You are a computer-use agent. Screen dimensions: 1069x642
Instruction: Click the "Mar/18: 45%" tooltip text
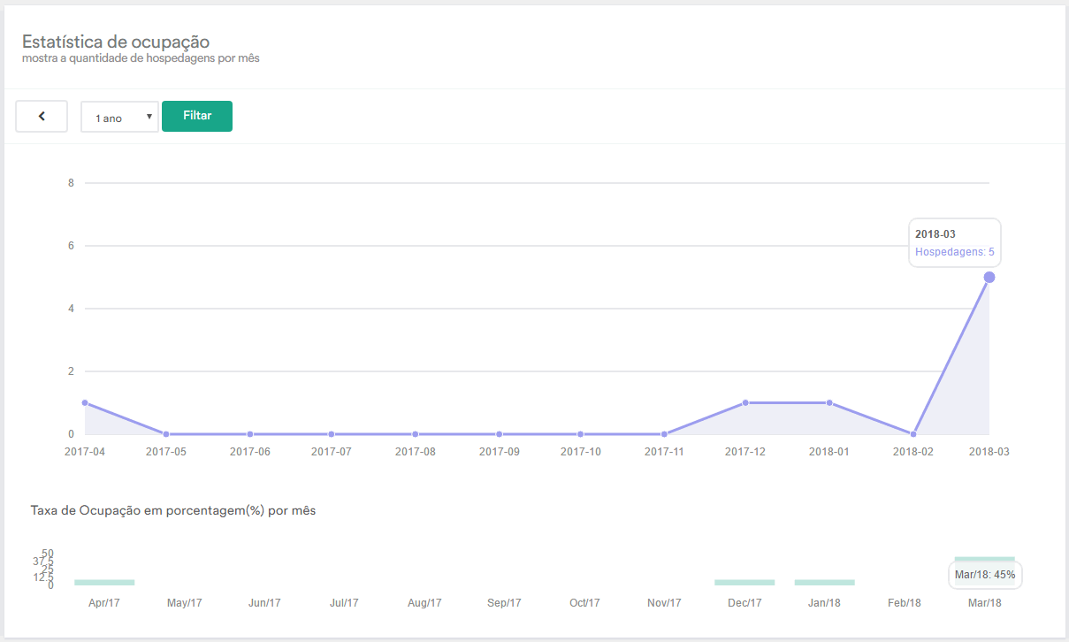pos(985,575)
